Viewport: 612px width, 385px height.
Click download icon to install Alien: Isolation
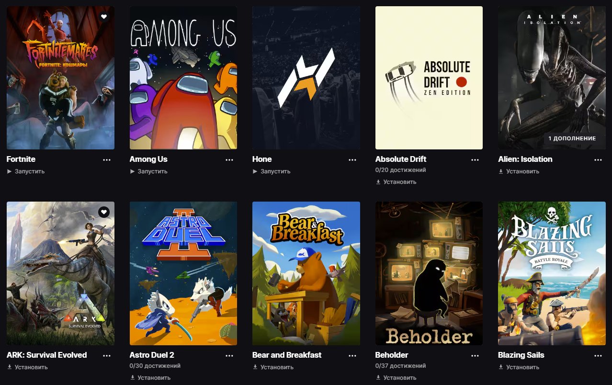[501, 171]
